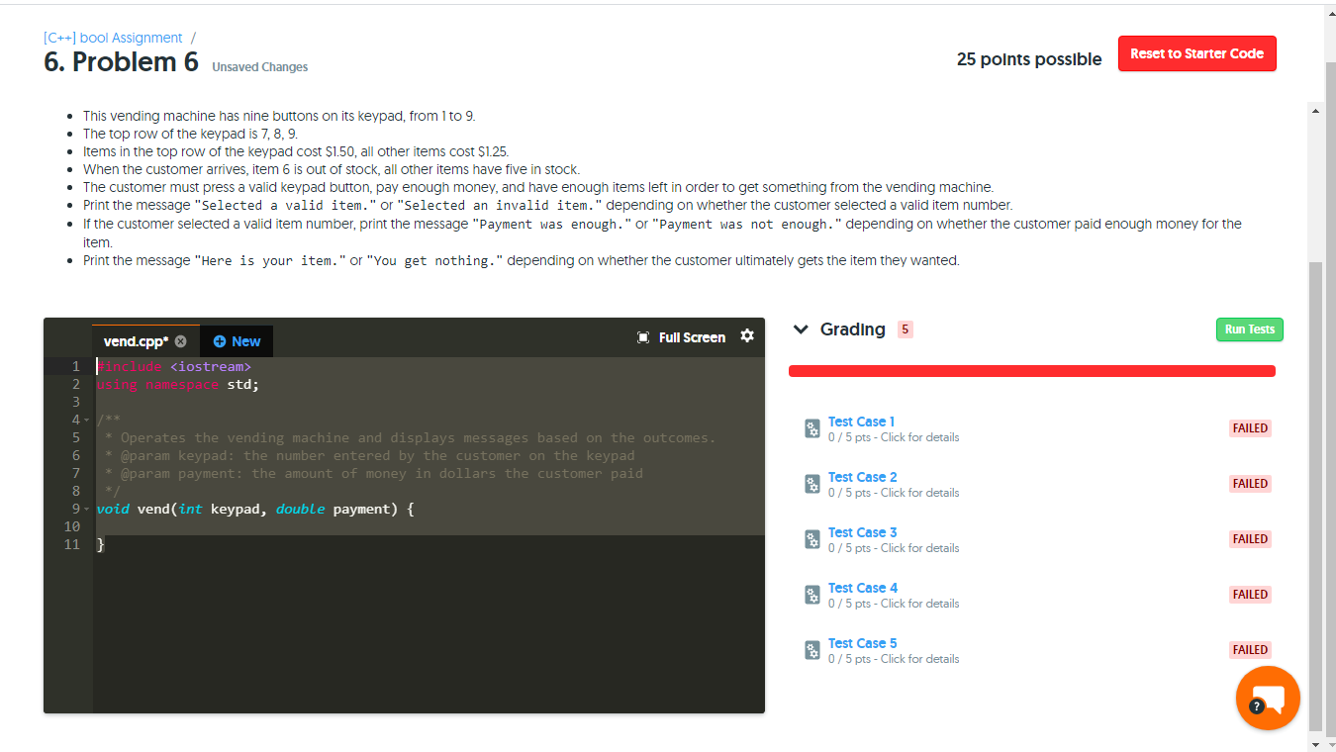
Task: Click line 10 inside the code editor
Action: (198, 525)
